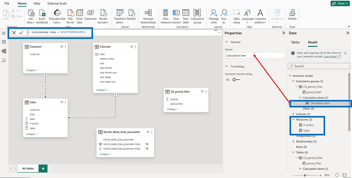Click the Enter data icon
Image resolution: width=352 pixels, height=178 pixels.
[79, 13]
